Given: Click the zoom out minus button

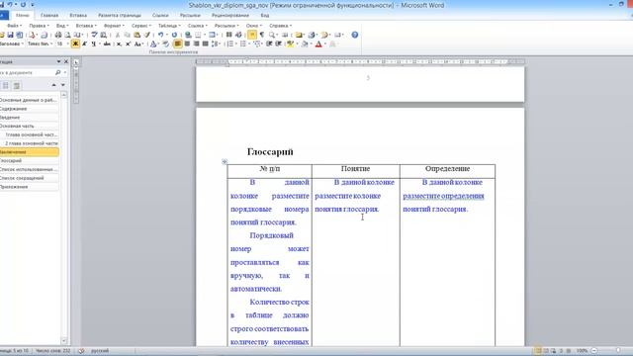Looking at the screenshot, I should point(593,351).
